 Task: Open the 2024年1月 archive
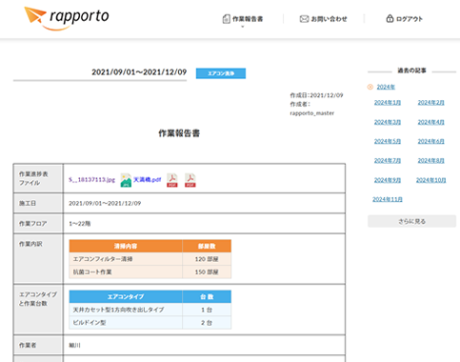[388, 103]
